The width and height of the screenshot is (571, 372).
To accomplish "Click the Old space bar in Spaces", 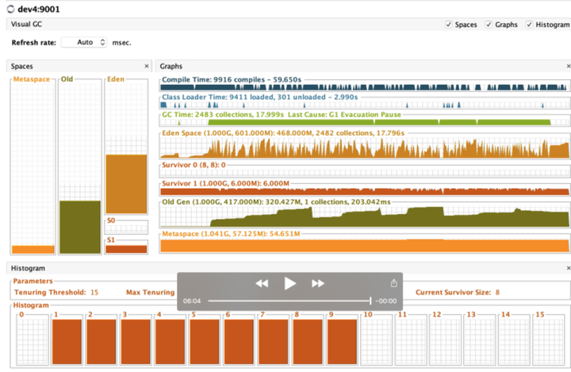I will [x=79, y=226].
